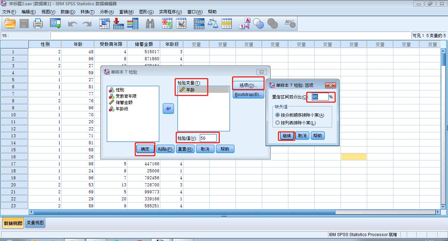This screenshot has height=241, width=448.
Task: Open the 分析 menu
Action: pyautogui.click(x=107, y=12)
